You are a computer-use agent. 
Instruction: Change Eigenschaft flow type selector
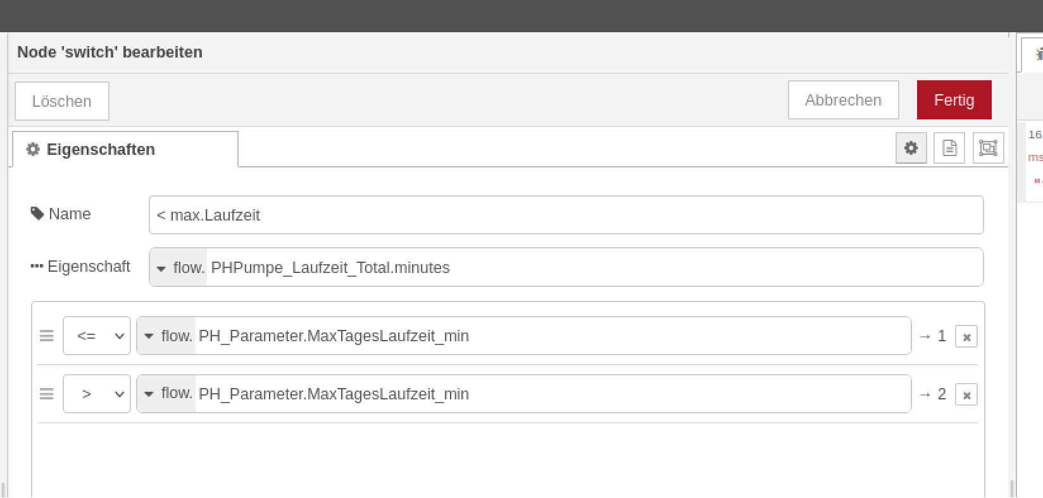click(x=178, y=267)
